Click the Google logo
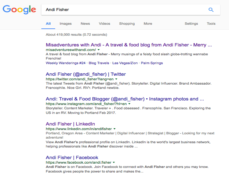This screenshot has width=229, height=178. (19, 10)
